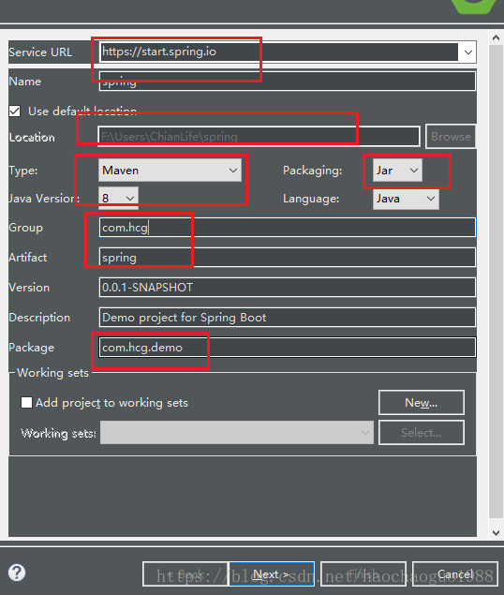Expand the Service URL dropdown arrow
Image resolution: width=504 pixels, height=595 pixels.
[468, 52]
